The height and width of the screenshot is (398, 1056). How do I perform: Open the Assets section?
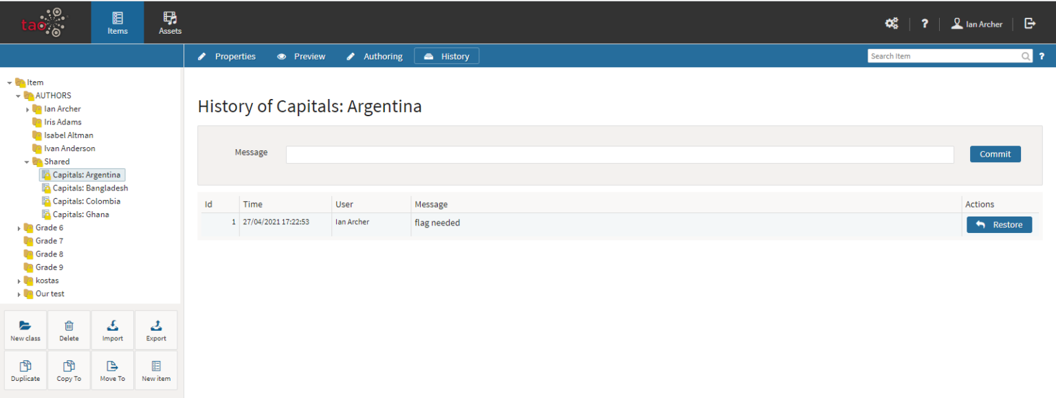(x=170, y=22)
